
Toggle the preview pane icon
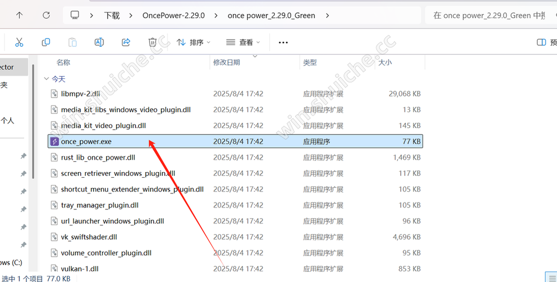(541, 42)
